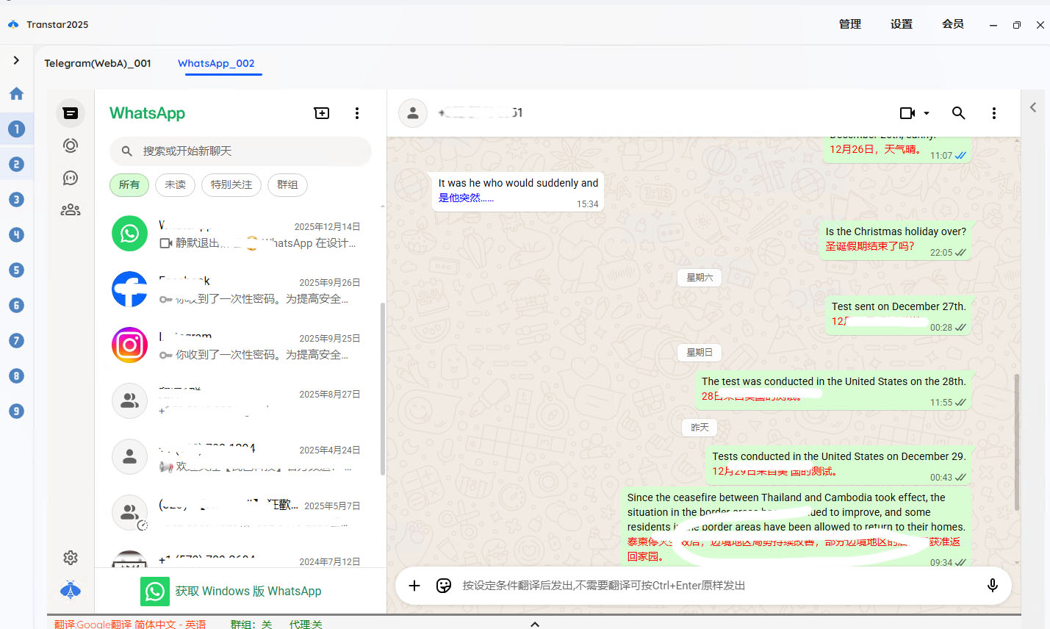The width and height of the screenshot is (1050, 629).
Task: Select the Status icon in the left panel
Action: pyautogui.click(x=70, y=145)
